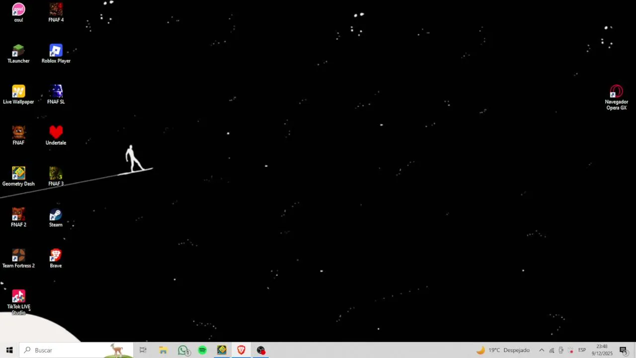
Task: Click the Brave browser desktop shortcut
Action: click(x=56, y=259)
